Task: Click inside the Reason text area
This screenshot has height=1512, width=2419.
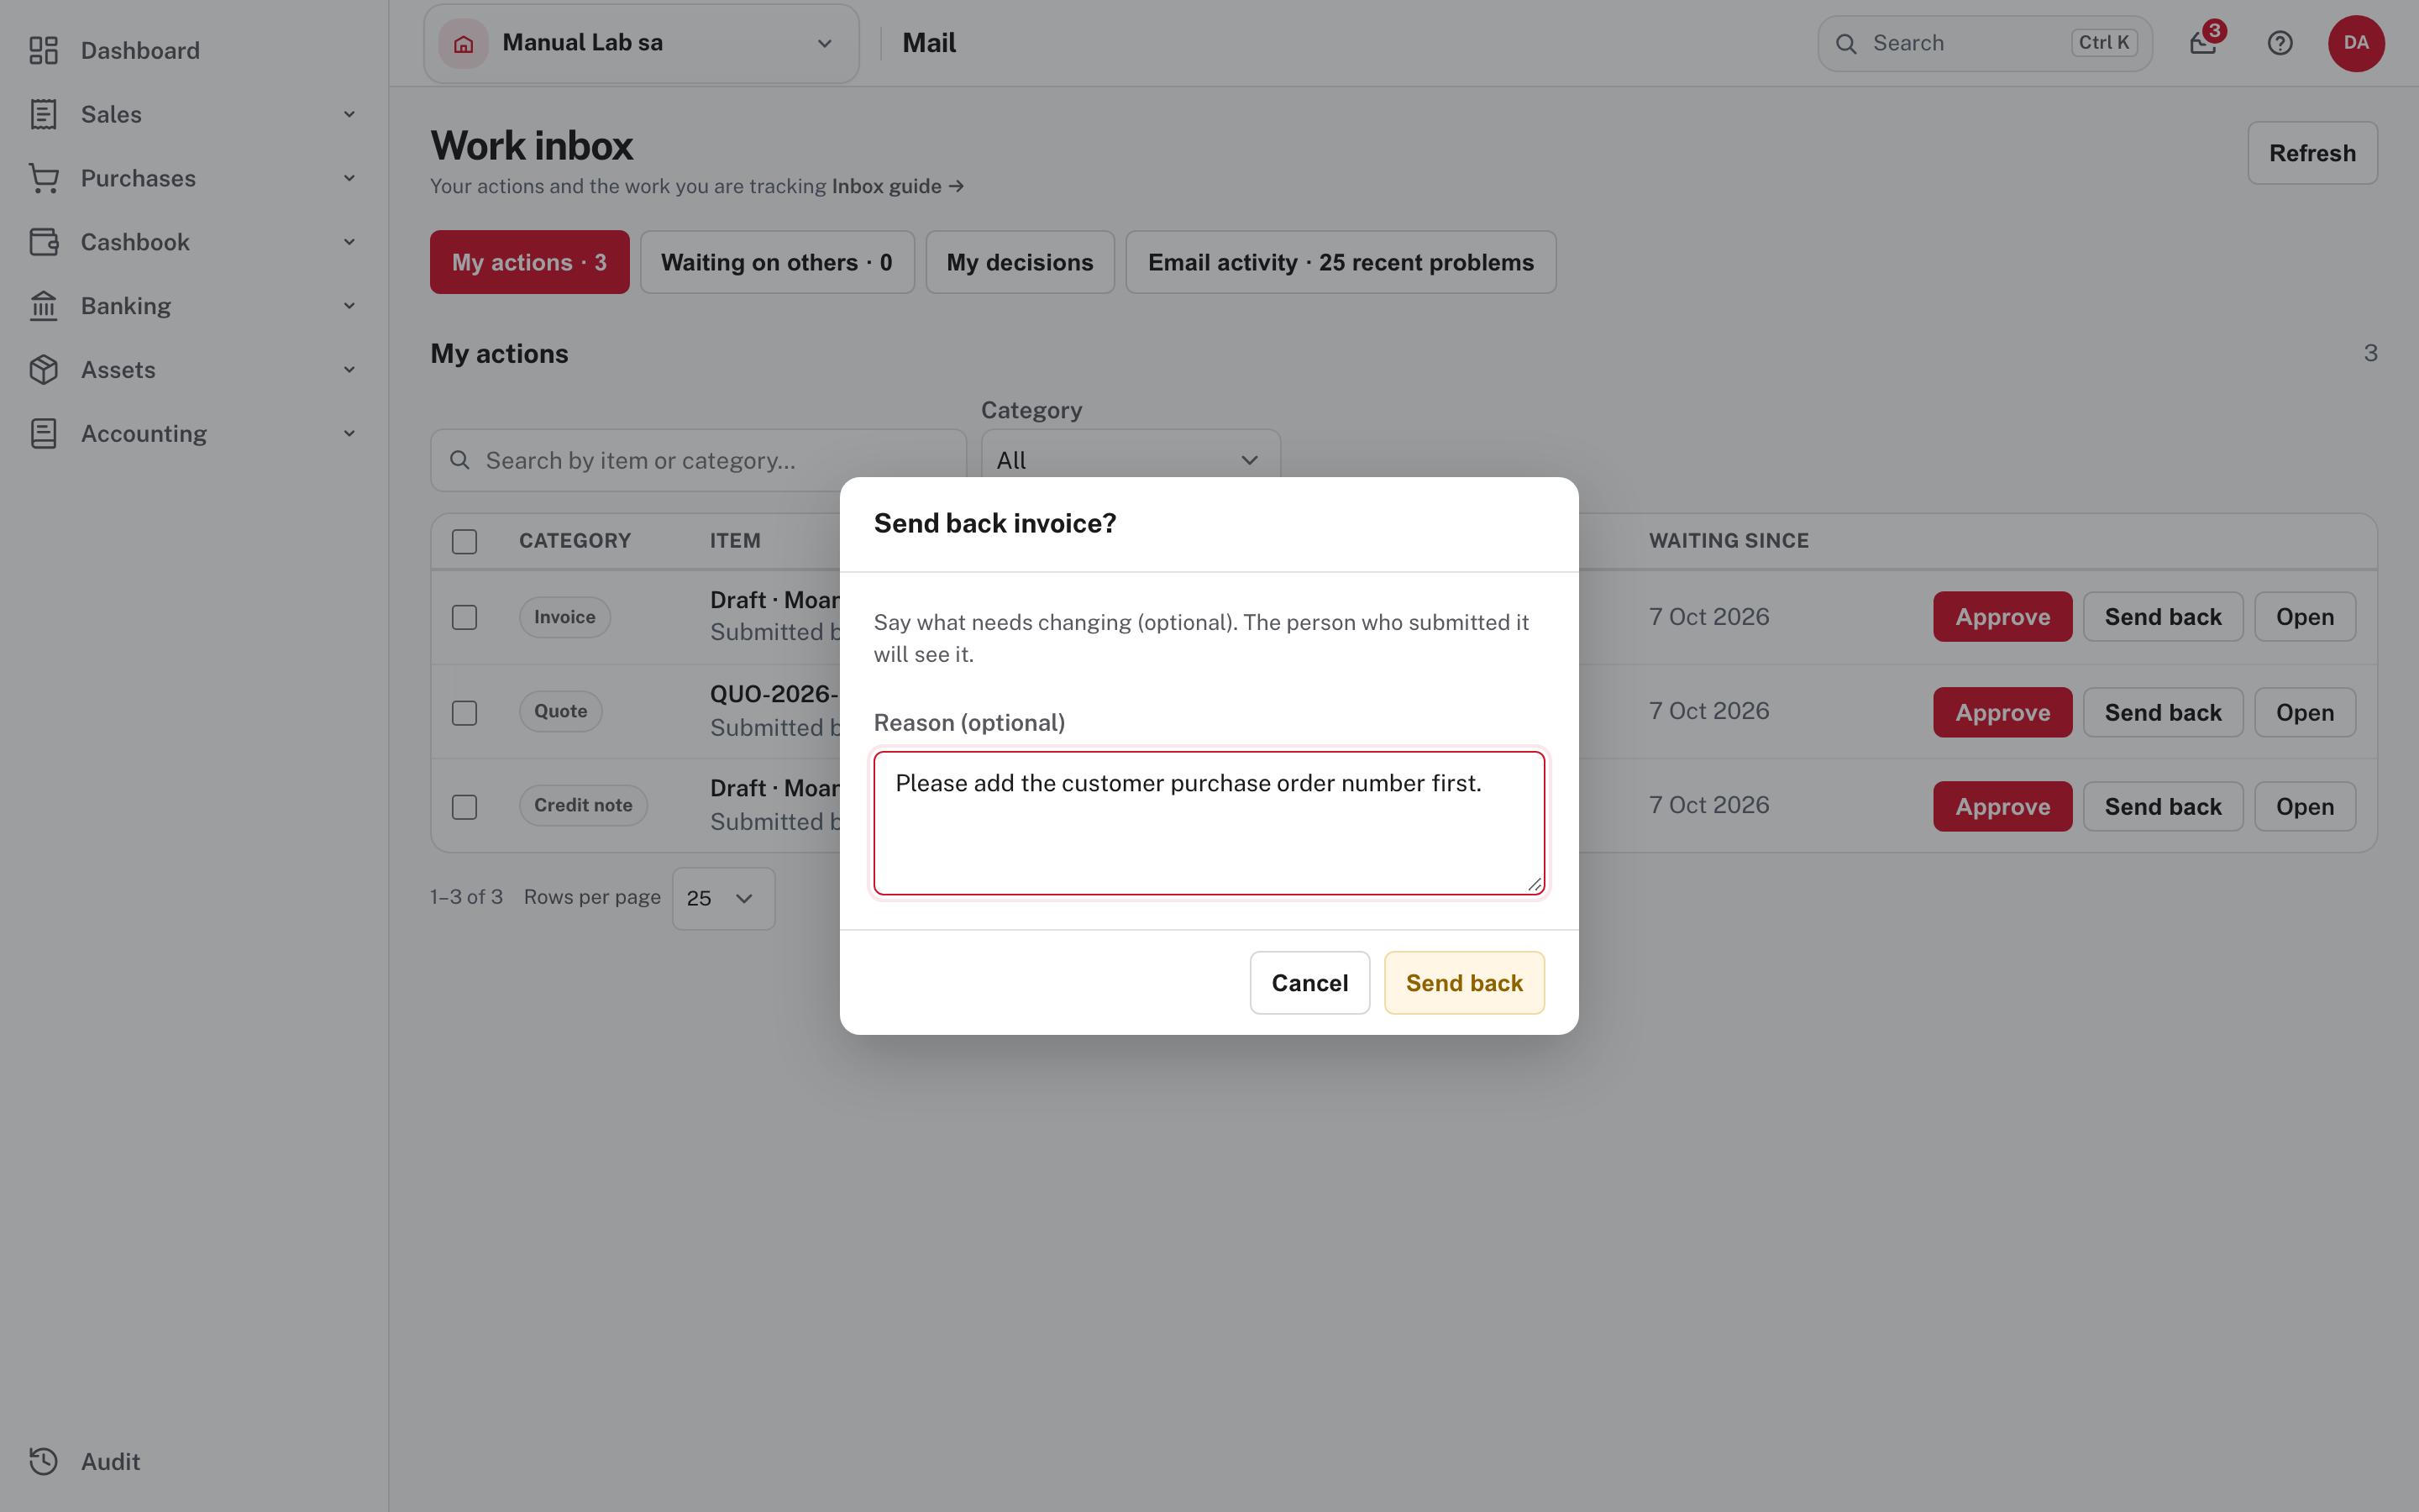Action: (x=1209, y=823)
